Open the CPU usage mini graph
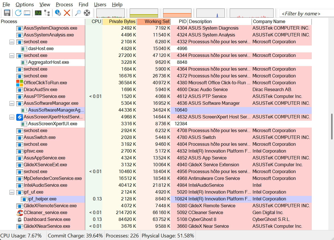 coord(111,13)
